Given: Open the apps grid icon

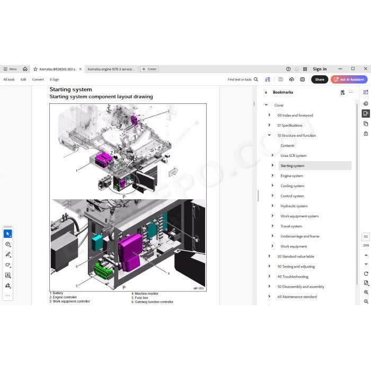Looking at the screenshot, I should 305,69.
